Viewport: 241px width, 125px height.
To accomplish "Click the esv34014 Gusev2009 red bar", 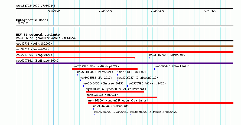I will 125,52.
